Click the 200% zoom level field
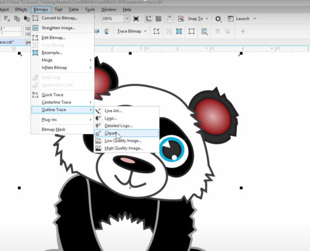Viewport: 310px width, 251px height. click(113, 19)
